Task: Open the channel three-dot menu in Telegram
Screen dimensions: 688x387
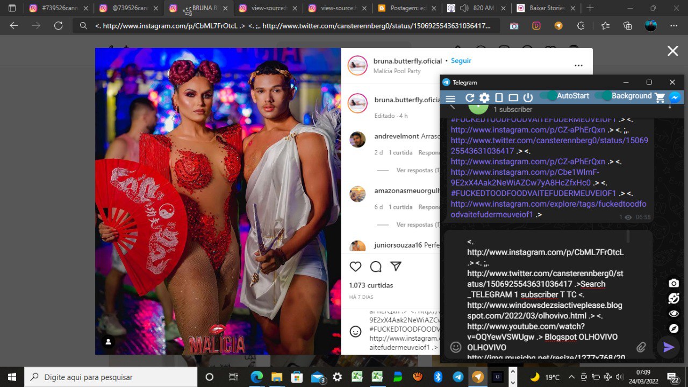Action: point(670,105)
